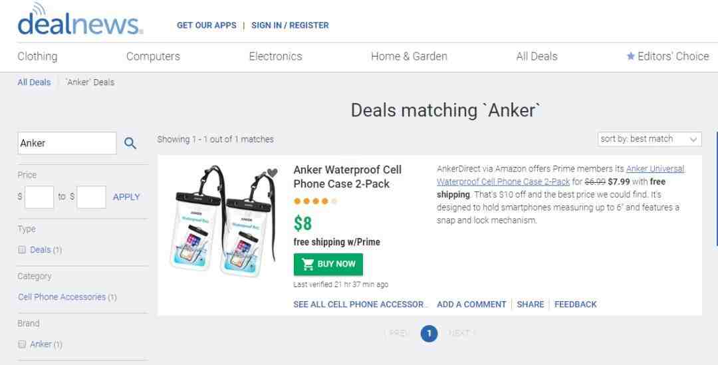This screenshot has width=718, height=365.
Task: Open the sort by best match dropdown
Action: pos(650,139)
